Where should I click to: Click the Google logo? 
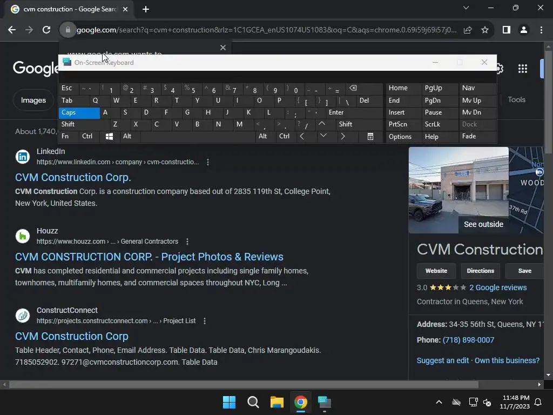[x=35, y=68]
